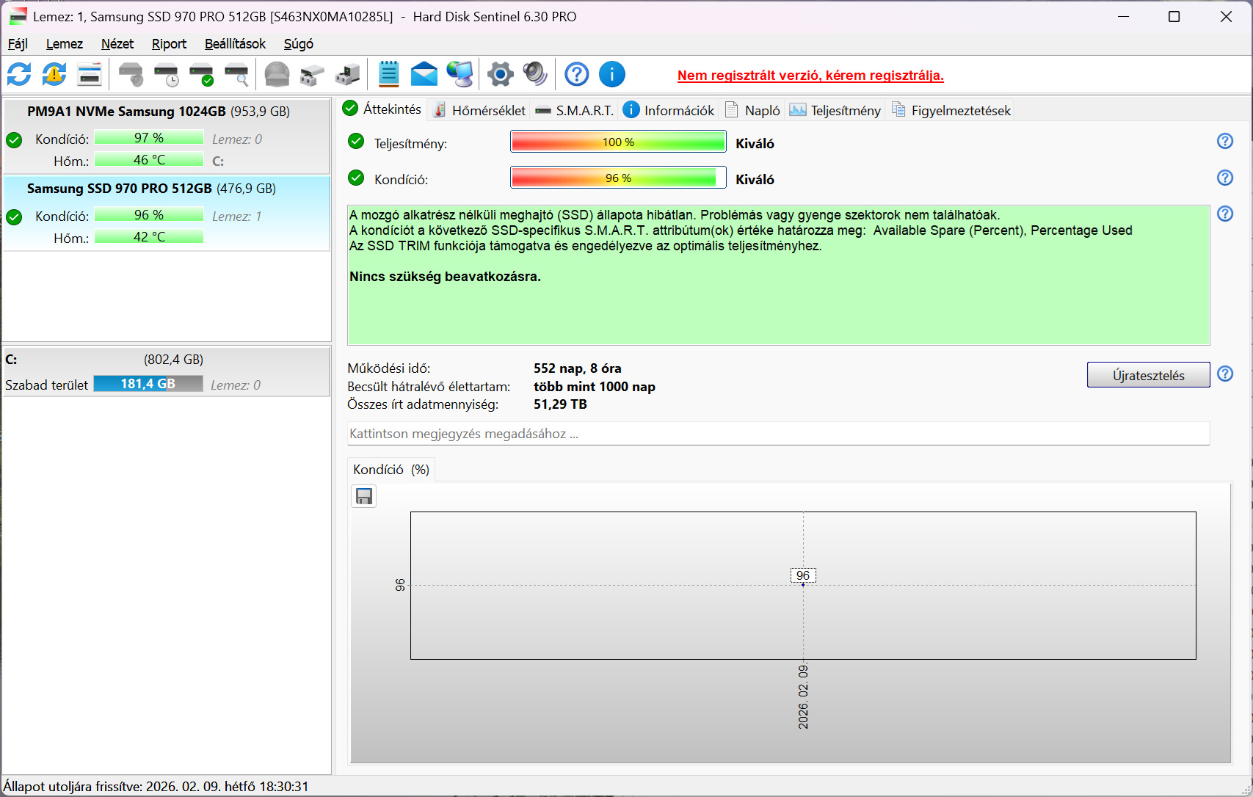Select the Samsung SSD 970 PRO 512GB disk
Viewport: 1253px width, 797px height.
coord(167,214)
